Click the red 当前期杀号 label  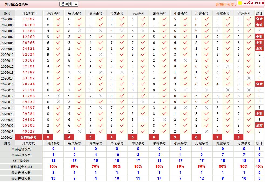coord(29,137)
